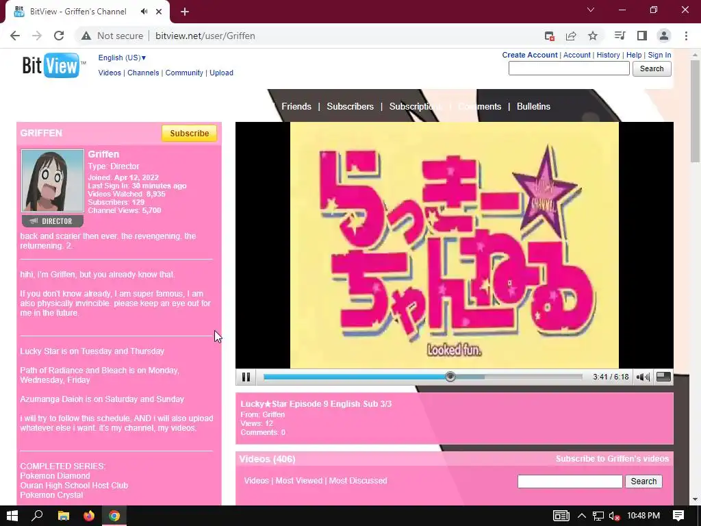Click the Not secure warning icon
Image resolution: width=701 pixels, height=526 pixels.
click(86, 36)
